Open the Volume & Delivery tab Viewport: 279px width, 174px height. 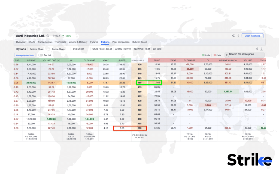(78, 42)
